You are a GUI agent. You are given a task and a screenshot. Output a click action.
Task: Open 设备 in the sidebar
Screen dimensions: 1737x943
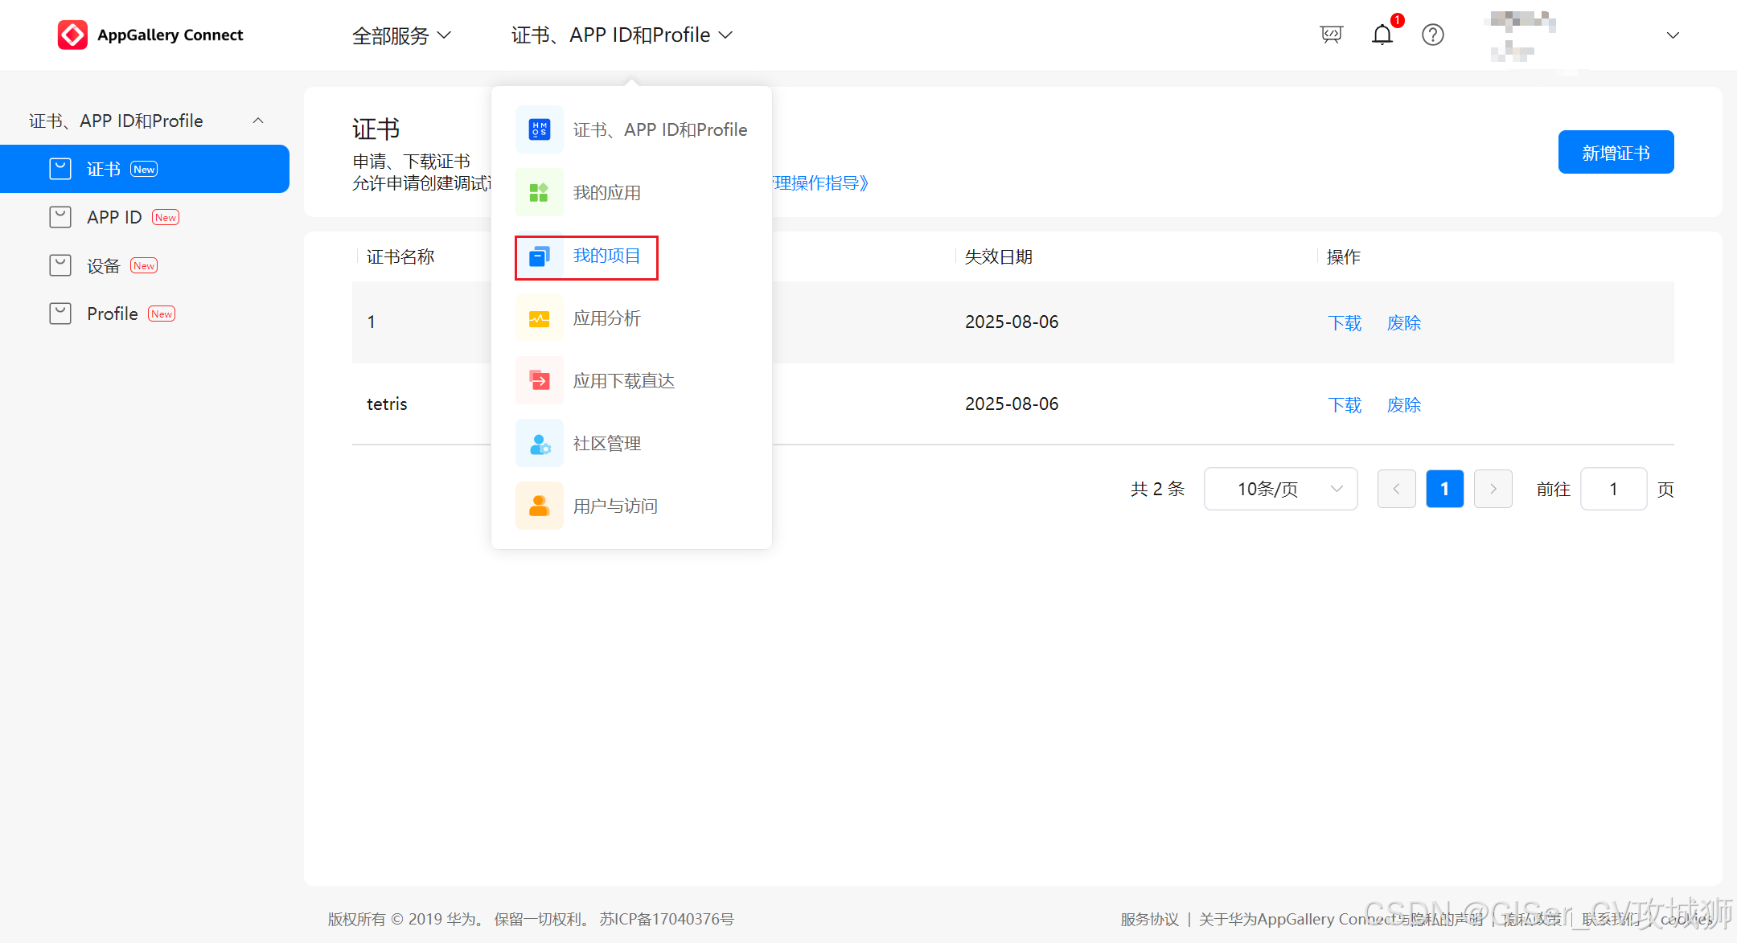tap(145, 265)
